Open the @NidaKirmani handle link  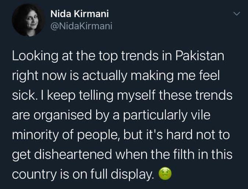[81, 26]
